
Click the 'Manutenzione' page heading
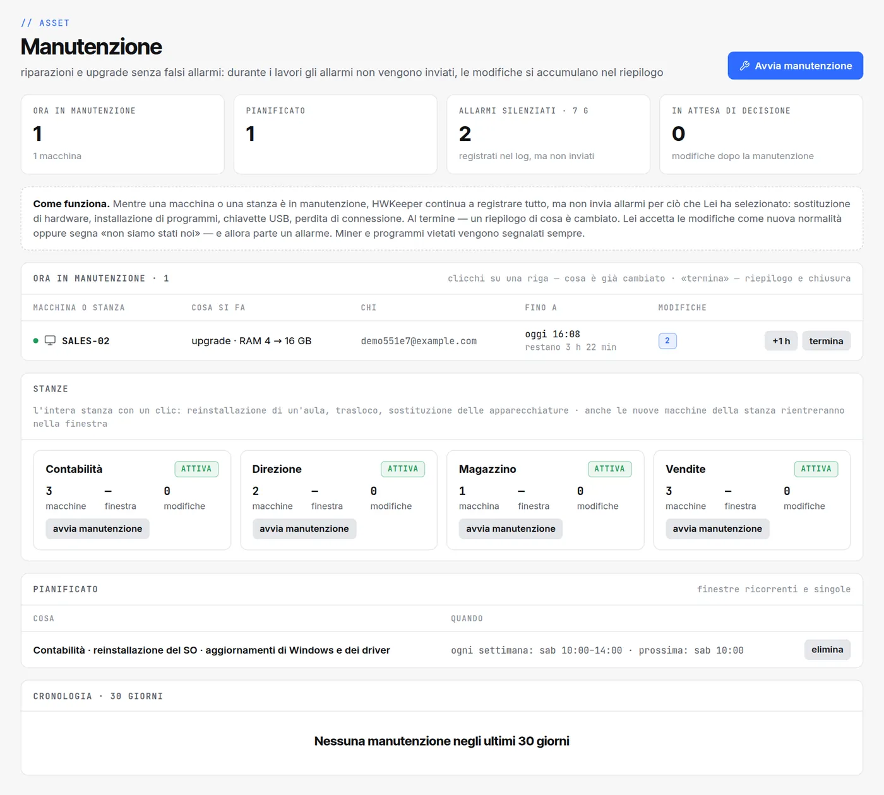92,47
